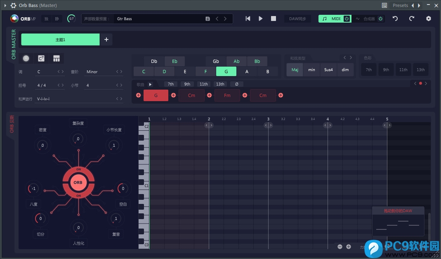This screenshot has width=441, height=259.
Task: Stop playback with the stop button
Action: (274, 18)
